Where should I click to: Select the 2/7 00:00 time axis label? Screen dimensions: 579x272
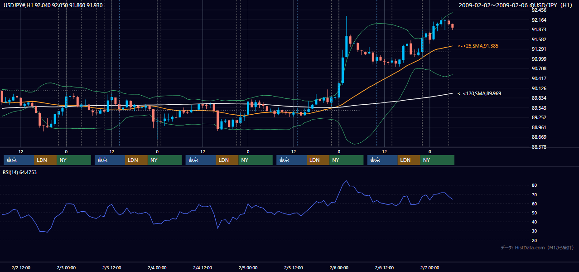pyautogui.click(x=429, y=268)
